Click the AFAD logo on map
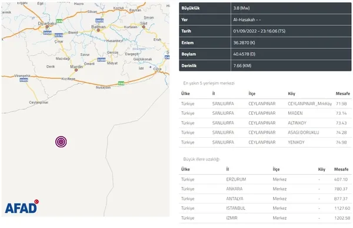 [x=22, y=206]
